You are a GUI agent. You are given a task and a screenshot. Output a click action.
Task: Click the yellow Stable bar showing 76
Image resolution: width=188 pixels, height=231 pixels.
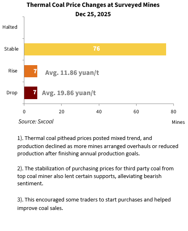coord(95,49)
